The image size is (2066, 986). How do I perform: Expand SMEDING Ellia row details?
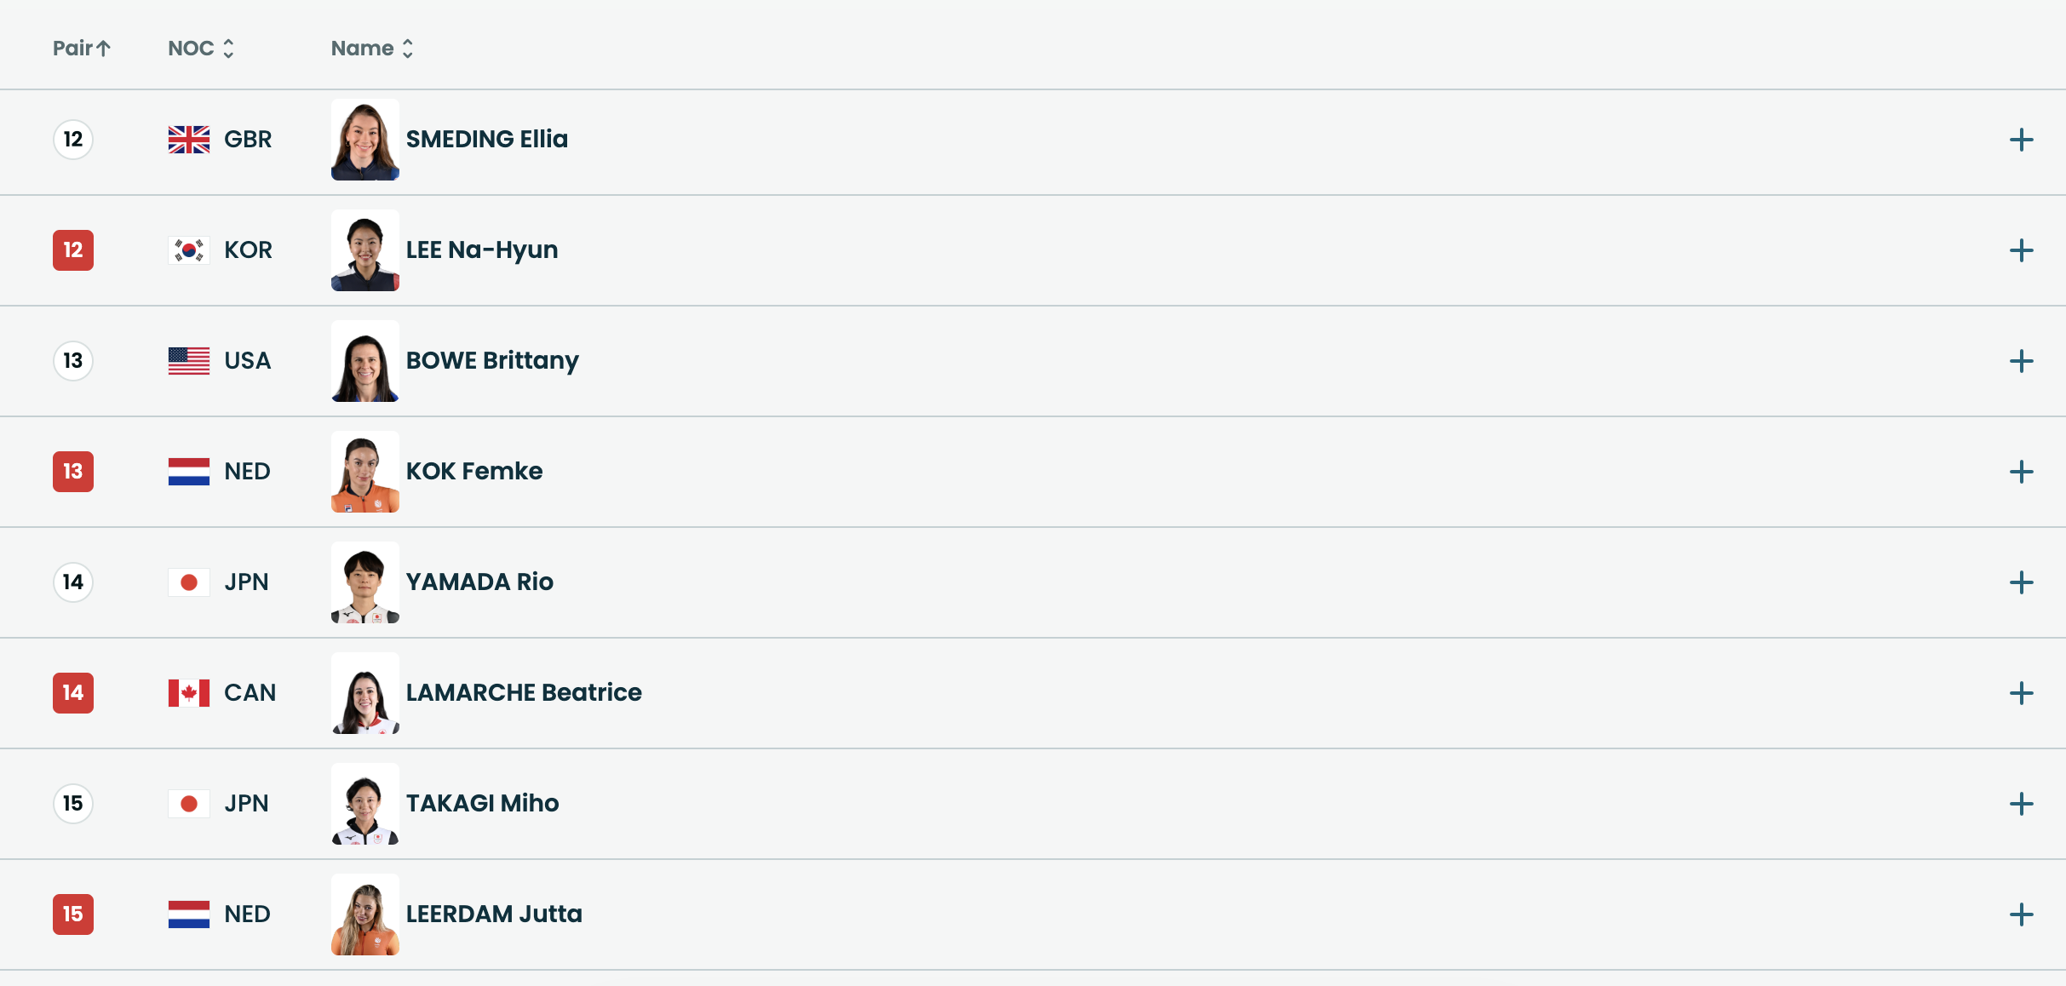(2021, 140)
